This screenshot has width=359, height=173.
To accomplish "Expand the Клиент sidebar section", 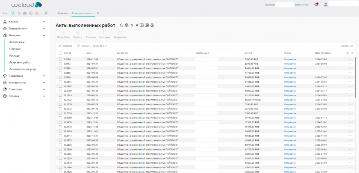I will (44, 21).
